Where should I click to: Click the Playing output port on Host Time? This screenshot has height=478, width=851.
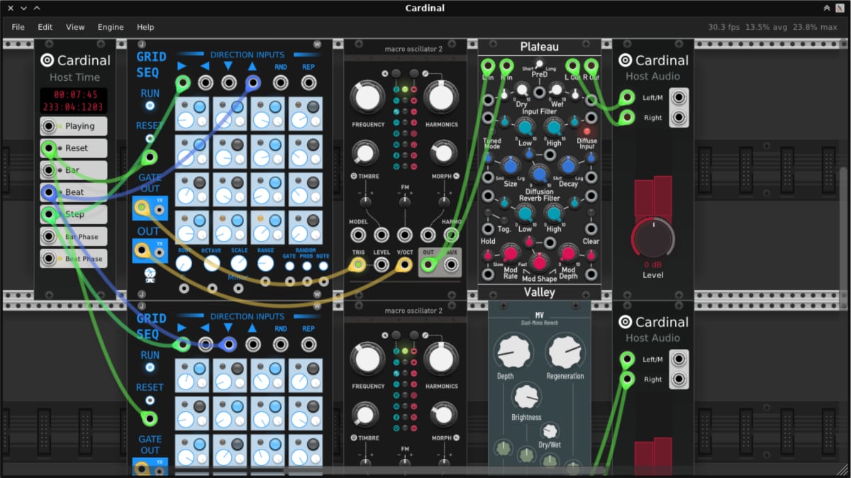click(49, 126)
